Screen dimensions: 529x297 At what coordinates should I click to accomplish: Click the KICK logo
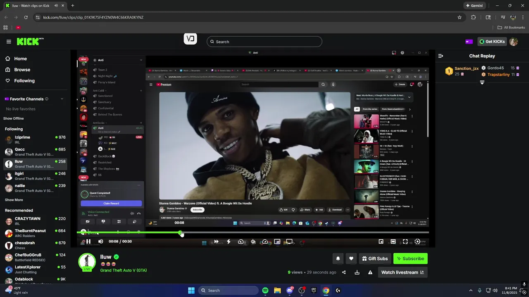[x=30, y=42]
